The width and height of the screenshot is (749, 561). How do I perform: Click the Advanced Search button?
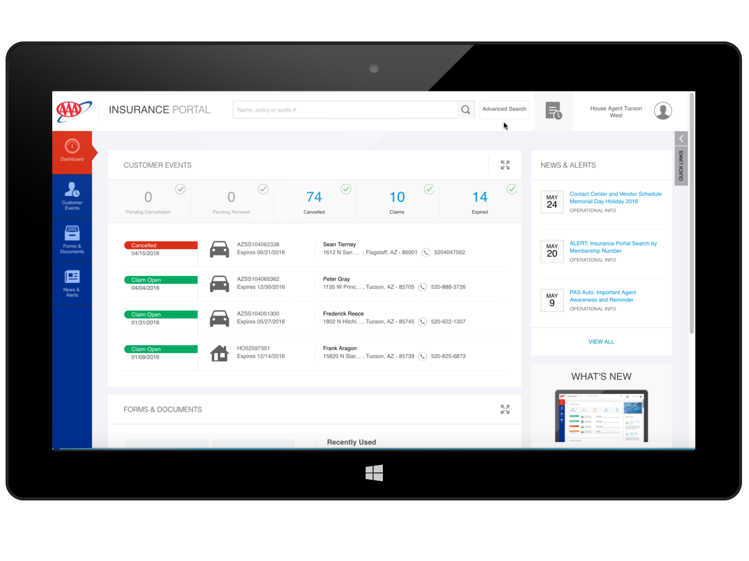[x=504, y=109]
